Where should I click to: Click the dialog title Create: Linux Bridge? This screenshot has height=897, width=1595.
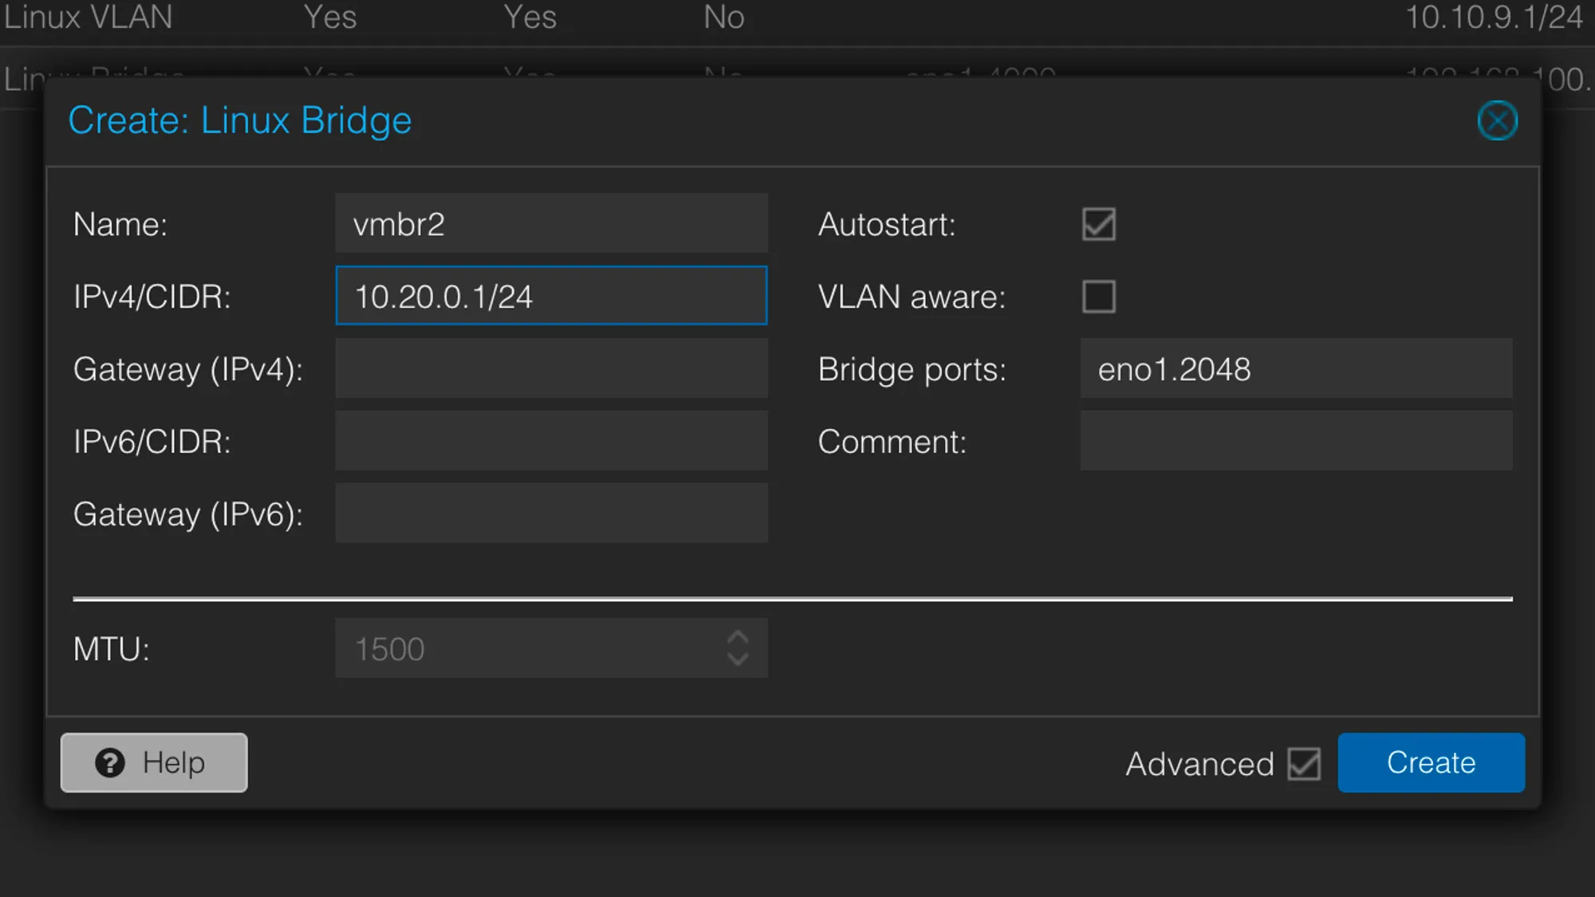[x=240, y=120]
